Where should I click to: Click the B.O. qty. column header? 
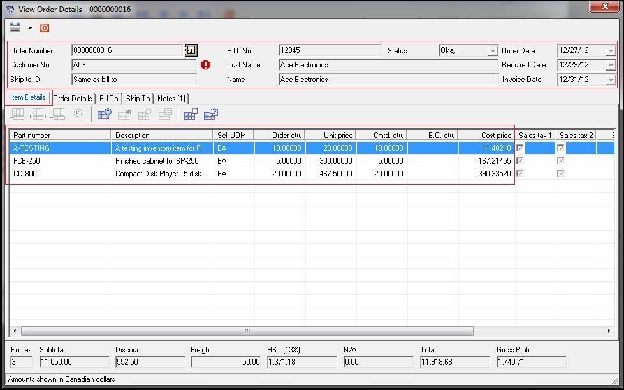432,136
